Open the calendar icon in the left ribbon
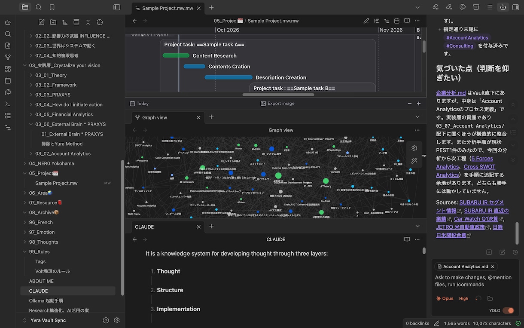 pyautogui.click(x=8, y=80)
